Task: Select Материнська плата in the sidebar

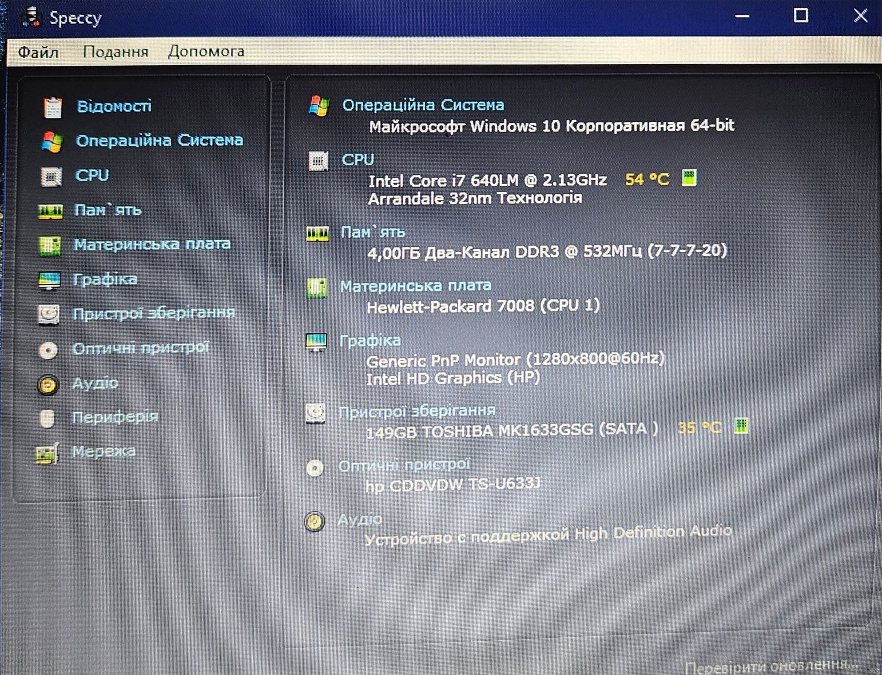Action: click(x=152, y=244)
